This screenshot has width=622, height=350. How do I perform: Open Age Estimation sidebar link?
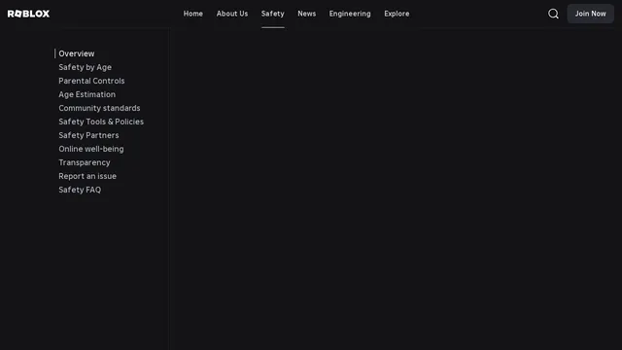86,94
